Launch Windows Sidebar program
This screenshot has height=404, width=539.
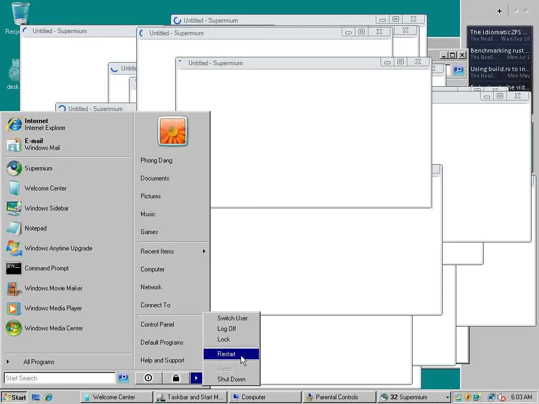[68, 208]
